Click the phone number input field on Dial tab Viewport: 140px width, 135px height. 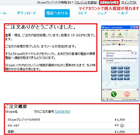click(x=121, y=60)
